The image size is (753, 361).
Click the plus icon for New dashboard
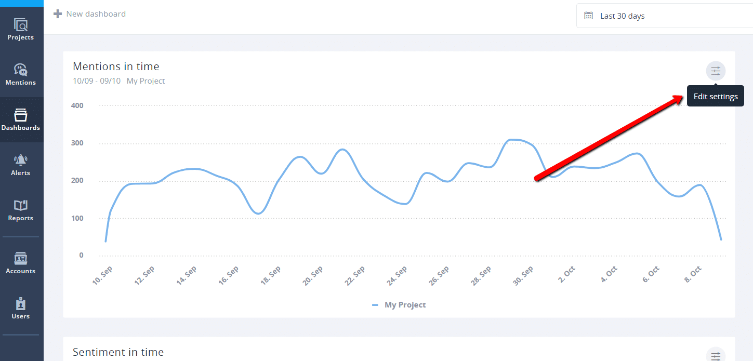click(58, 14)
